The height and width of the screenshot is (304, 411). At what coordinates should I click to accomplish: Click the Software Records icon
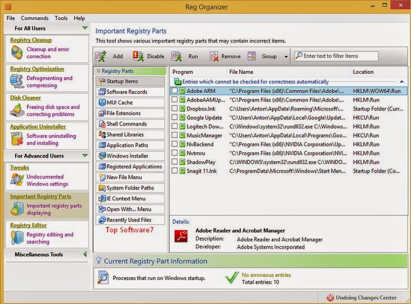coord(102,92)
